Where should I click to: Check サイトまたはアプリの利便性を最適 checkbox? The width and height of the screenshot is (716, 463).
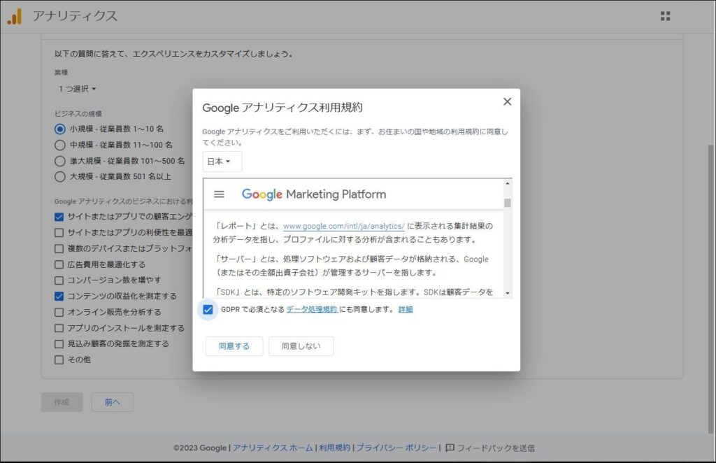[x=59, y=233]
